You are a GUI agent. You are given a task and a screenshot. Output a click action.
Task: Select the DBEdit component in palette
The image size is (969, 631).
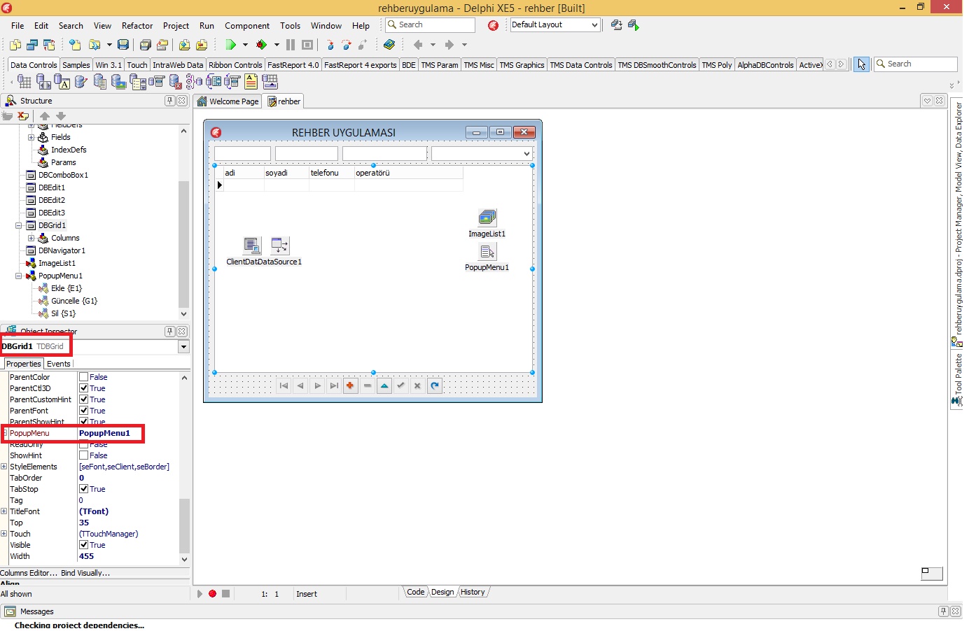tap(81, 82)
